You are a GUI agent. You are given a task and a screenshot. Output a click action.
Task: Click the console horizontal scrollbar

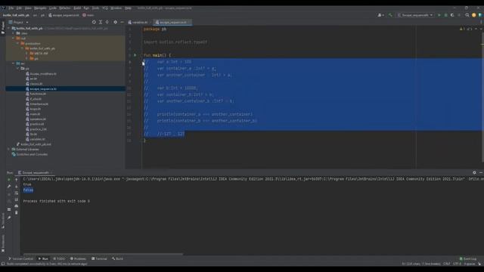coord(103,255)
